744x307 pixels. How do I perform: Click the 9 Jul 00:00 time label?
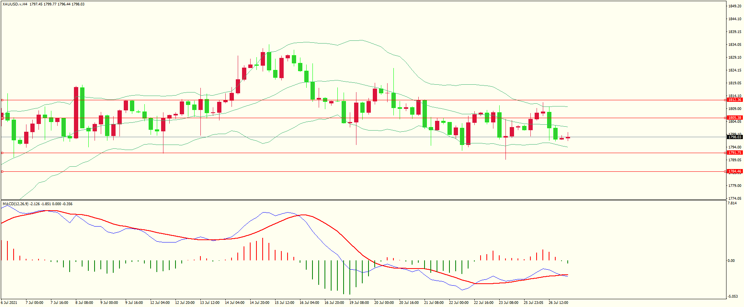tap(109, 303)
